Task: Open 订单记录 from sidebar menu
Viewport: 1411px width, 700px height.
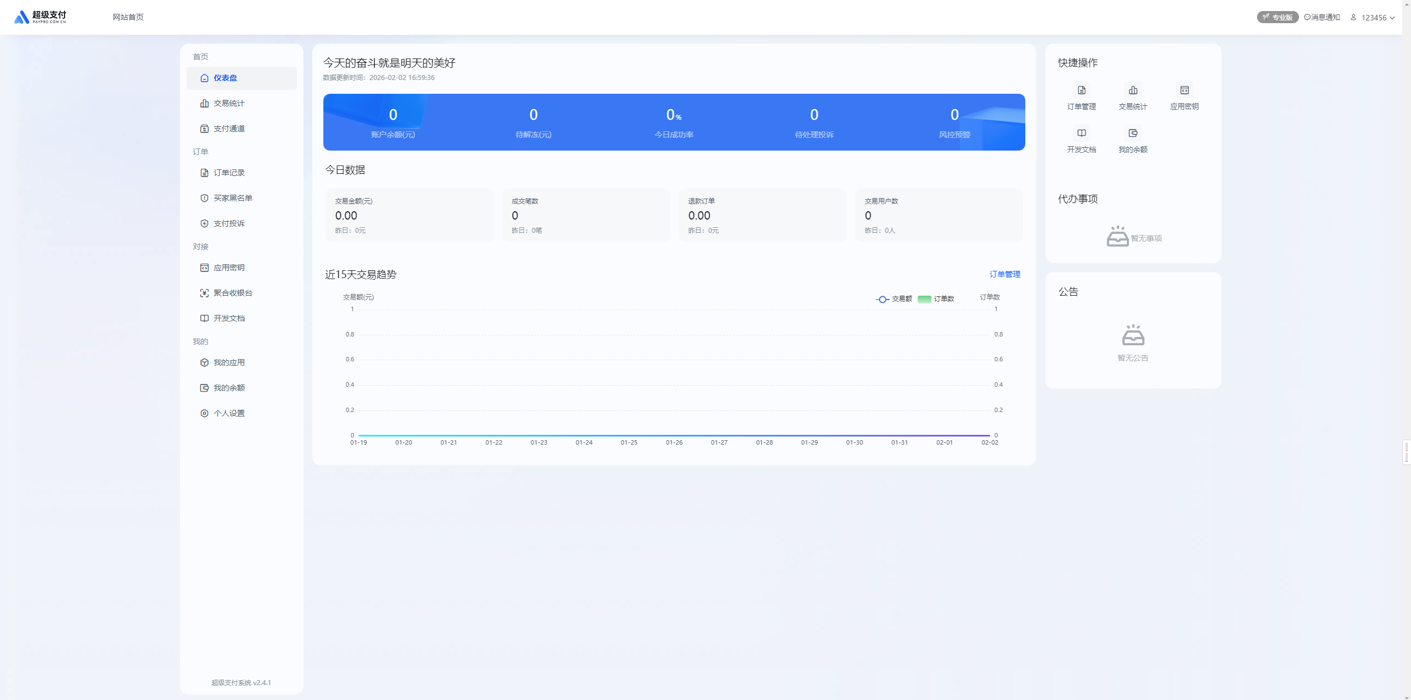Action: pos(229,173)
